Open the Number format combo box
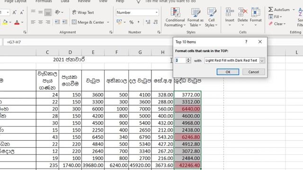Image resolution: width=303 pixels, height=170 pixels. [137, 13]
